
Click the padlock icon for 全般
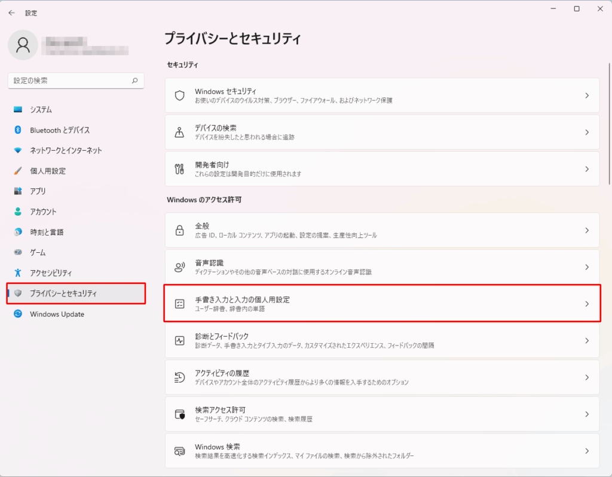click(x=179, y=230)
